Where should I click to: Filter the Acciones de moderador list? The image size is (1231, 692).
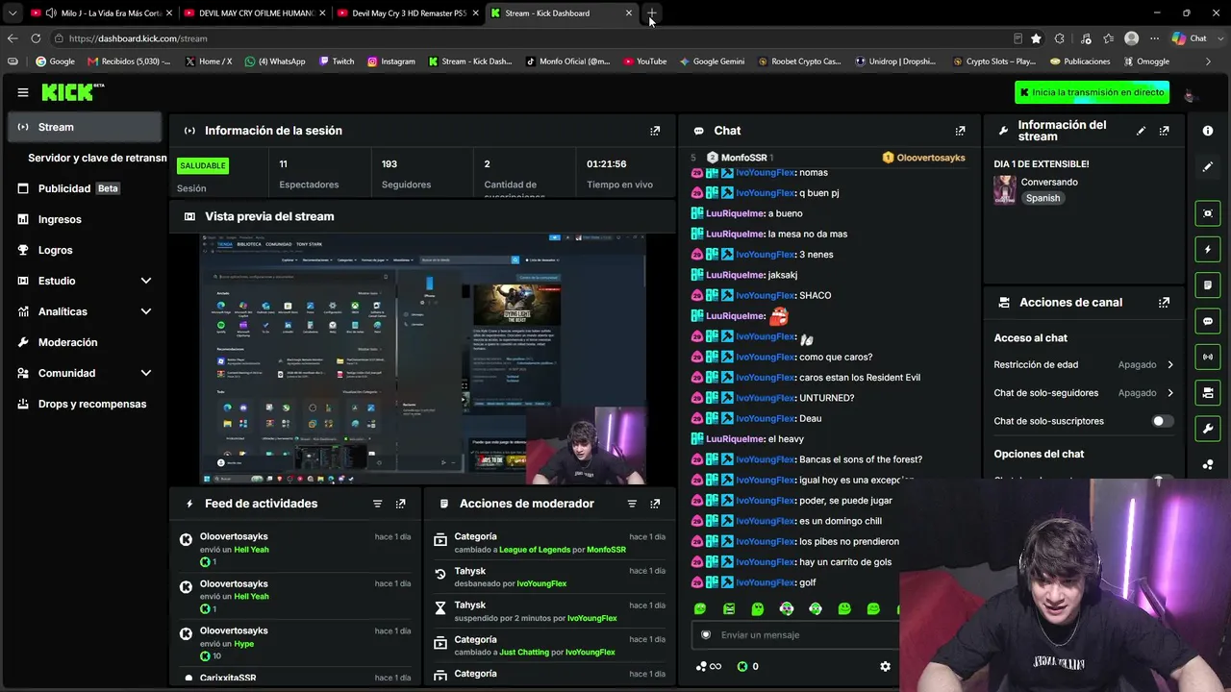tap(632, 504)
